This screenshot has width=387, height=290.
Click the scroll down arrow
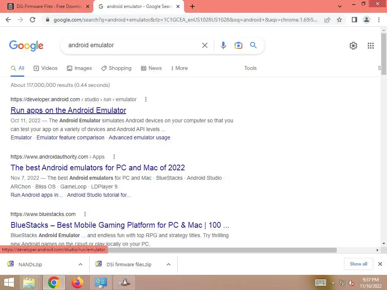[x=384, y=244]
